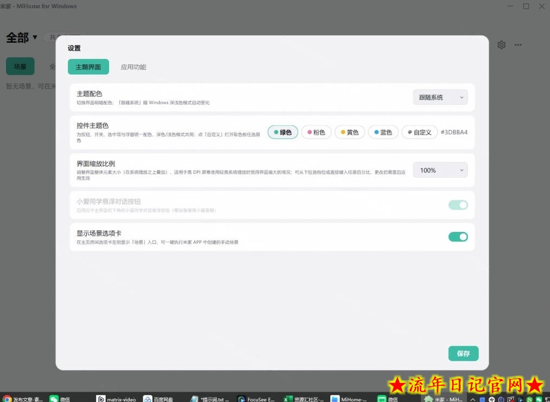550x402 pixels.
Task: Select the 主题界面 tab
Action: pos(88,67)
